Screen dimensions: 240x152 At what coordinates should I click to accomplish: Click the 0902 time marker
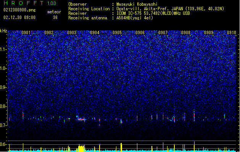pyautogui.click(x=49, y=33)
